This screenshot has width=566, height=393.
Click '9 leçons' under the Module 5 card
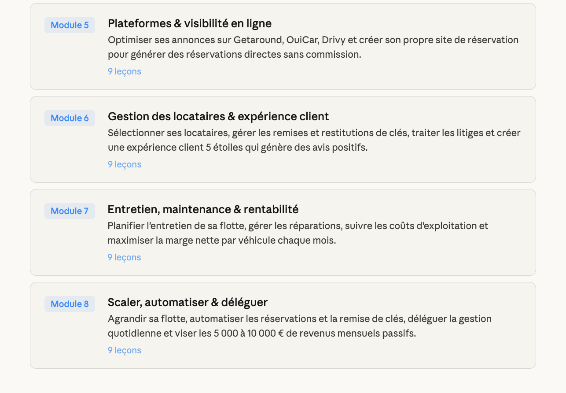[x=125, y=71]
